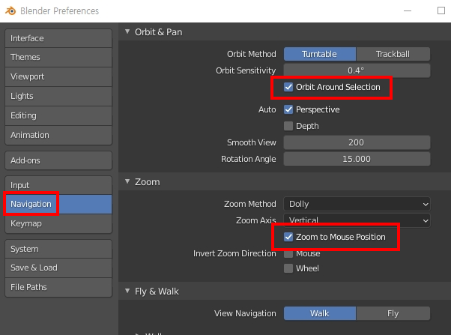Open the Zoom Method dropdown
451x335 pixels.
point(357,204)
